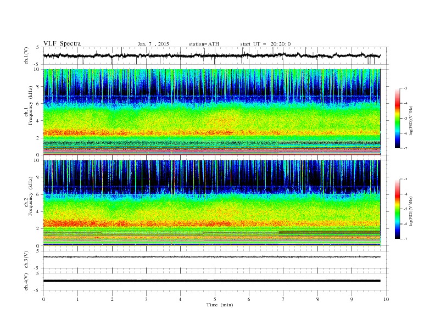435x336 pixels.
Task: Click the 'ch.1(V)' waveform axis label
Action: point(26,55)
